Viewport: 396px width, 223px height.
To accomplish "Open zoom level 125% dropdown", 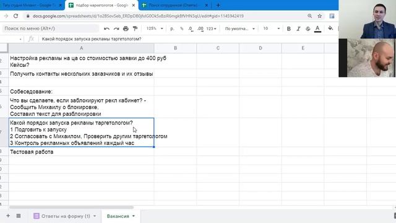I will coord(155,28).
